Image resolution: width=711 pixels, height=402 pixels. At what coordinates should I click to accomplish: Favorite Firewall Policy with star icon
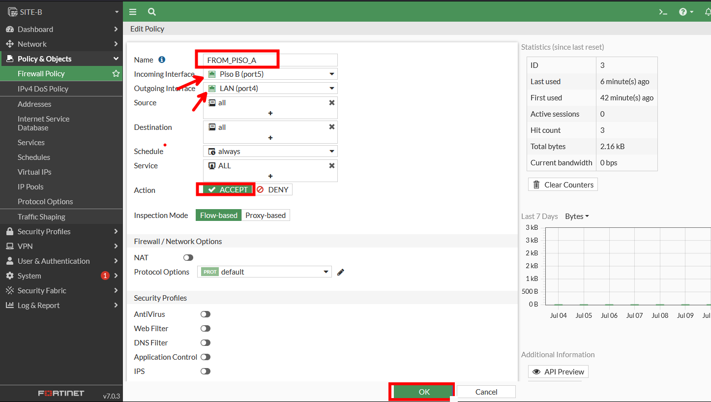point(116,74)
